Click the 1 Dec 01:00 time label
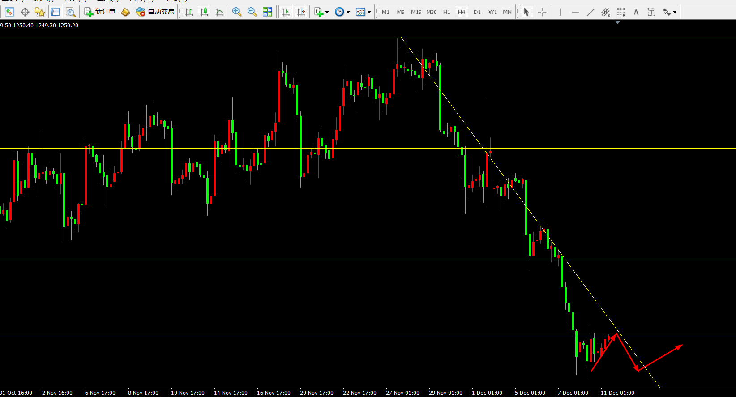The width and height of the screenshot is (736, 397). 487,393
